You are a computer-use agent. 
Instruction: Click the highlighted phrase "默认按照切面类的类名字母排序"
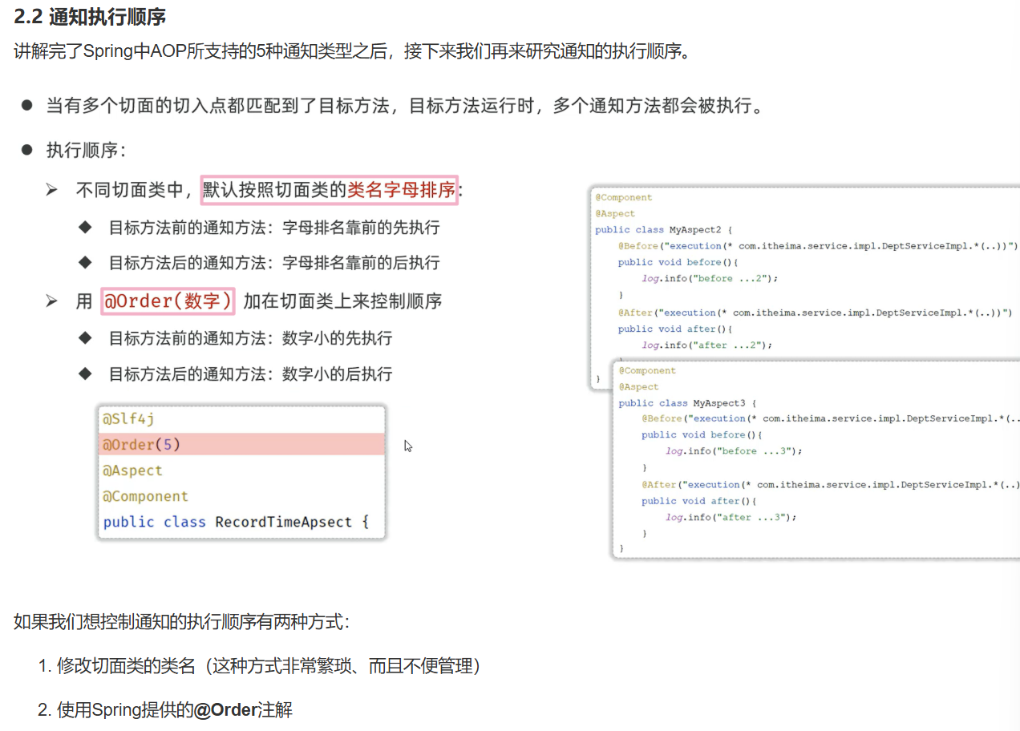click(x=329, y=190)
